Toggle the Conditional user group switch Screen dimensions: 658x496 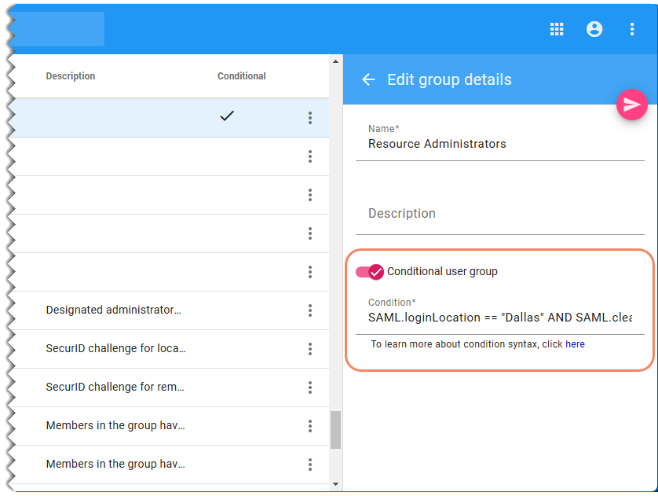coord(369,271)
